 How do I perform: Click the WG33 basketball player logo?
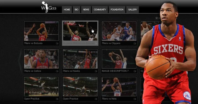[49, 7]
